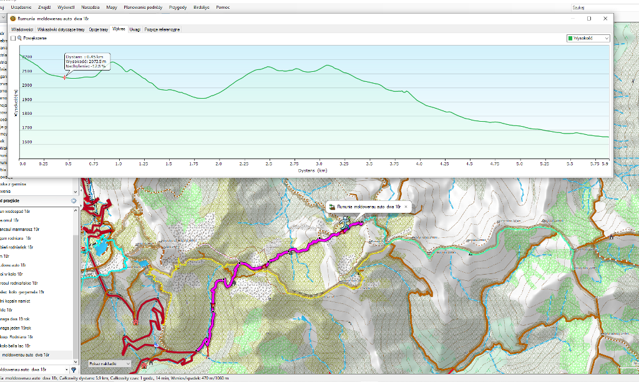Maximize the route properties dialog
Image resolution: width=639 pixels, height=382 pixels.
point(588,19)
